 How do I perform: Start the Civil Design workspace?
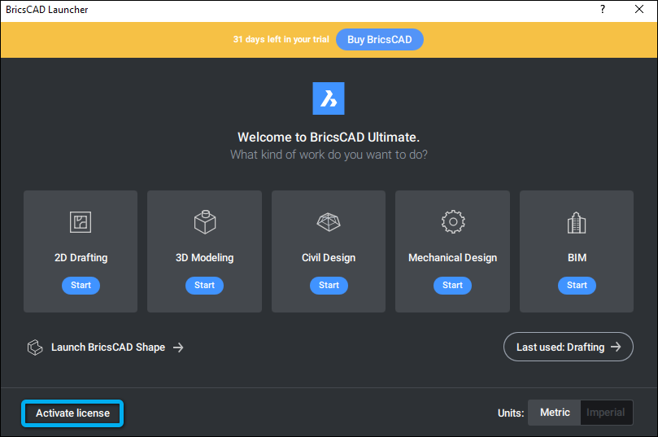coord(329,286)
